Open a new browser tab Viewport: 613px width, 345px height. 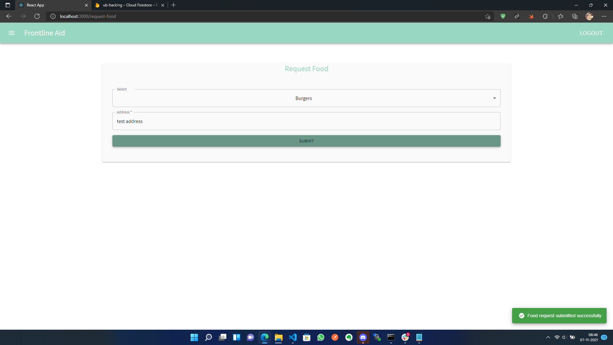point(173,5)
